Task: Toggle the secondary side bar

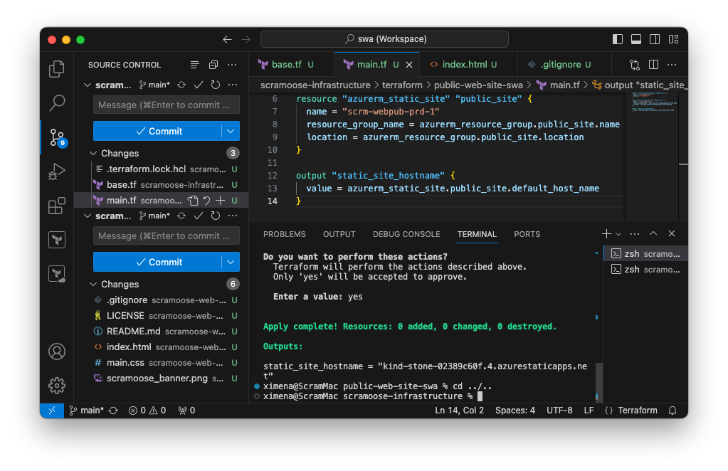Action: pos(655,39)
